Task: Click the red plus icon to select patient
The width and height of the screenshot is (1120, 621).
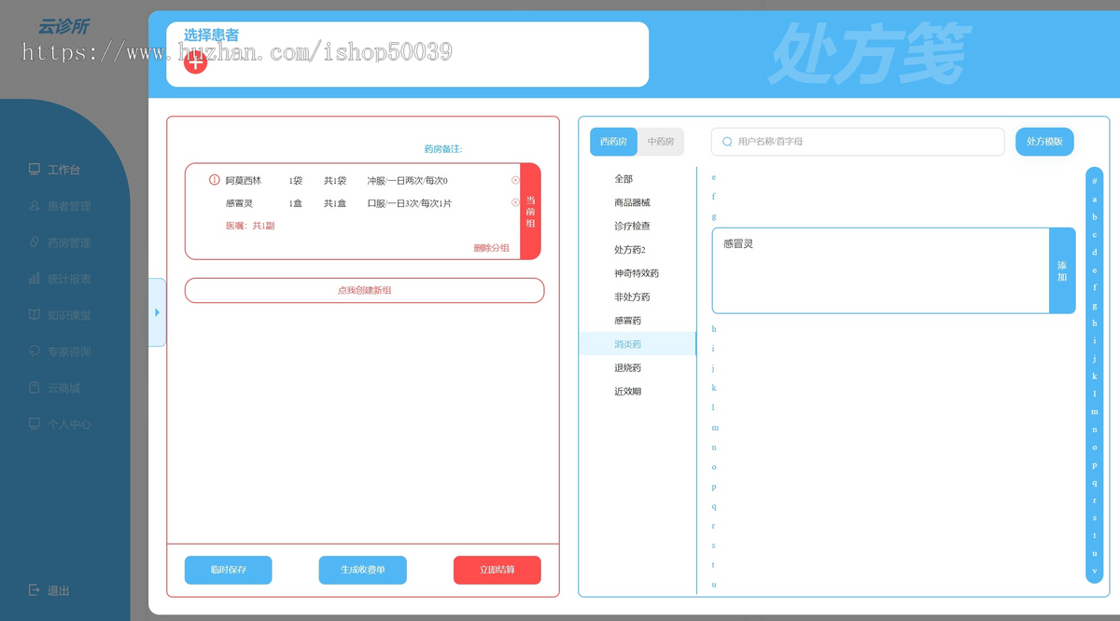Action: click(x=195, y=62)
